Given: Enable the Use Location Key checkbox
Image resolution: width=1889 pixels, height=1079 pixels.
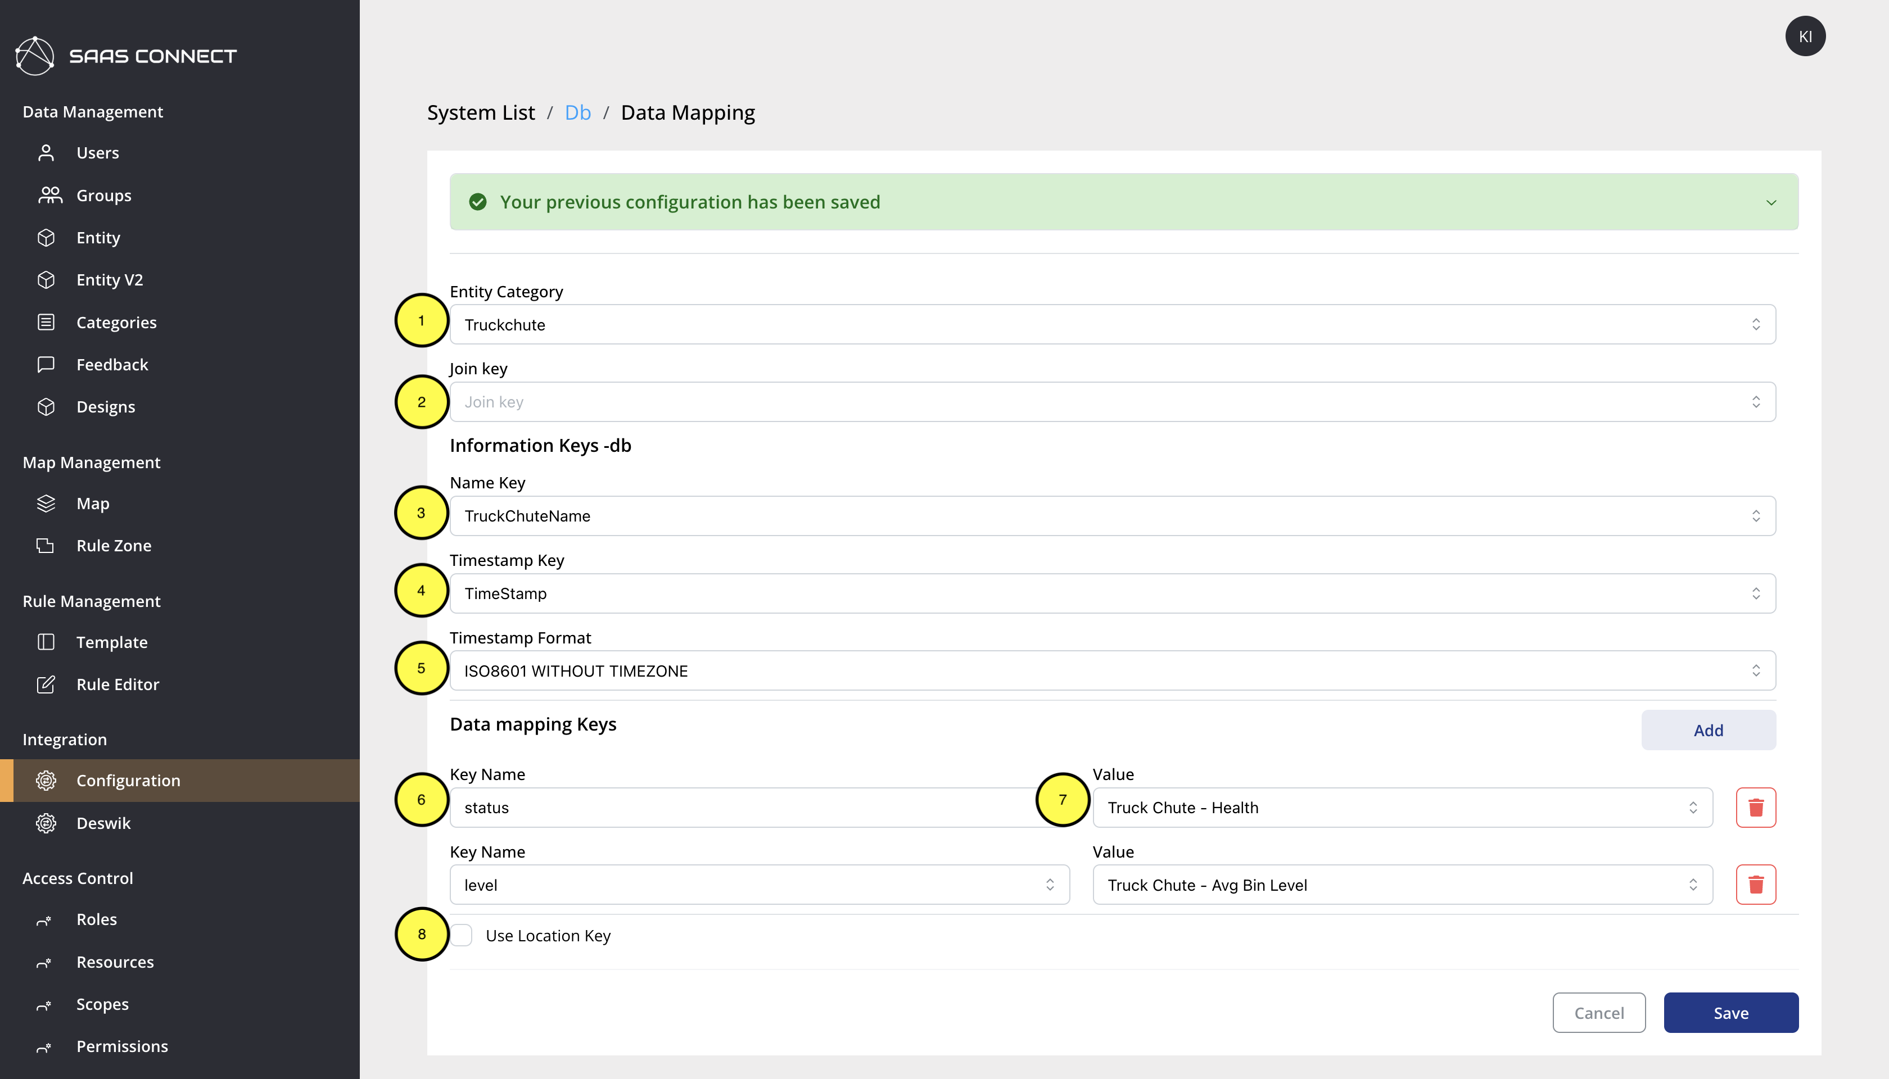Looking at the screenshot, I should pos(461,935).
